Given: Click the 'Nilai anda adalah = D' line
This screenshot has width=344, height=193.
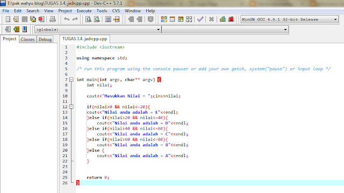Looking at the screenshot, I should [x=142, y=123].
